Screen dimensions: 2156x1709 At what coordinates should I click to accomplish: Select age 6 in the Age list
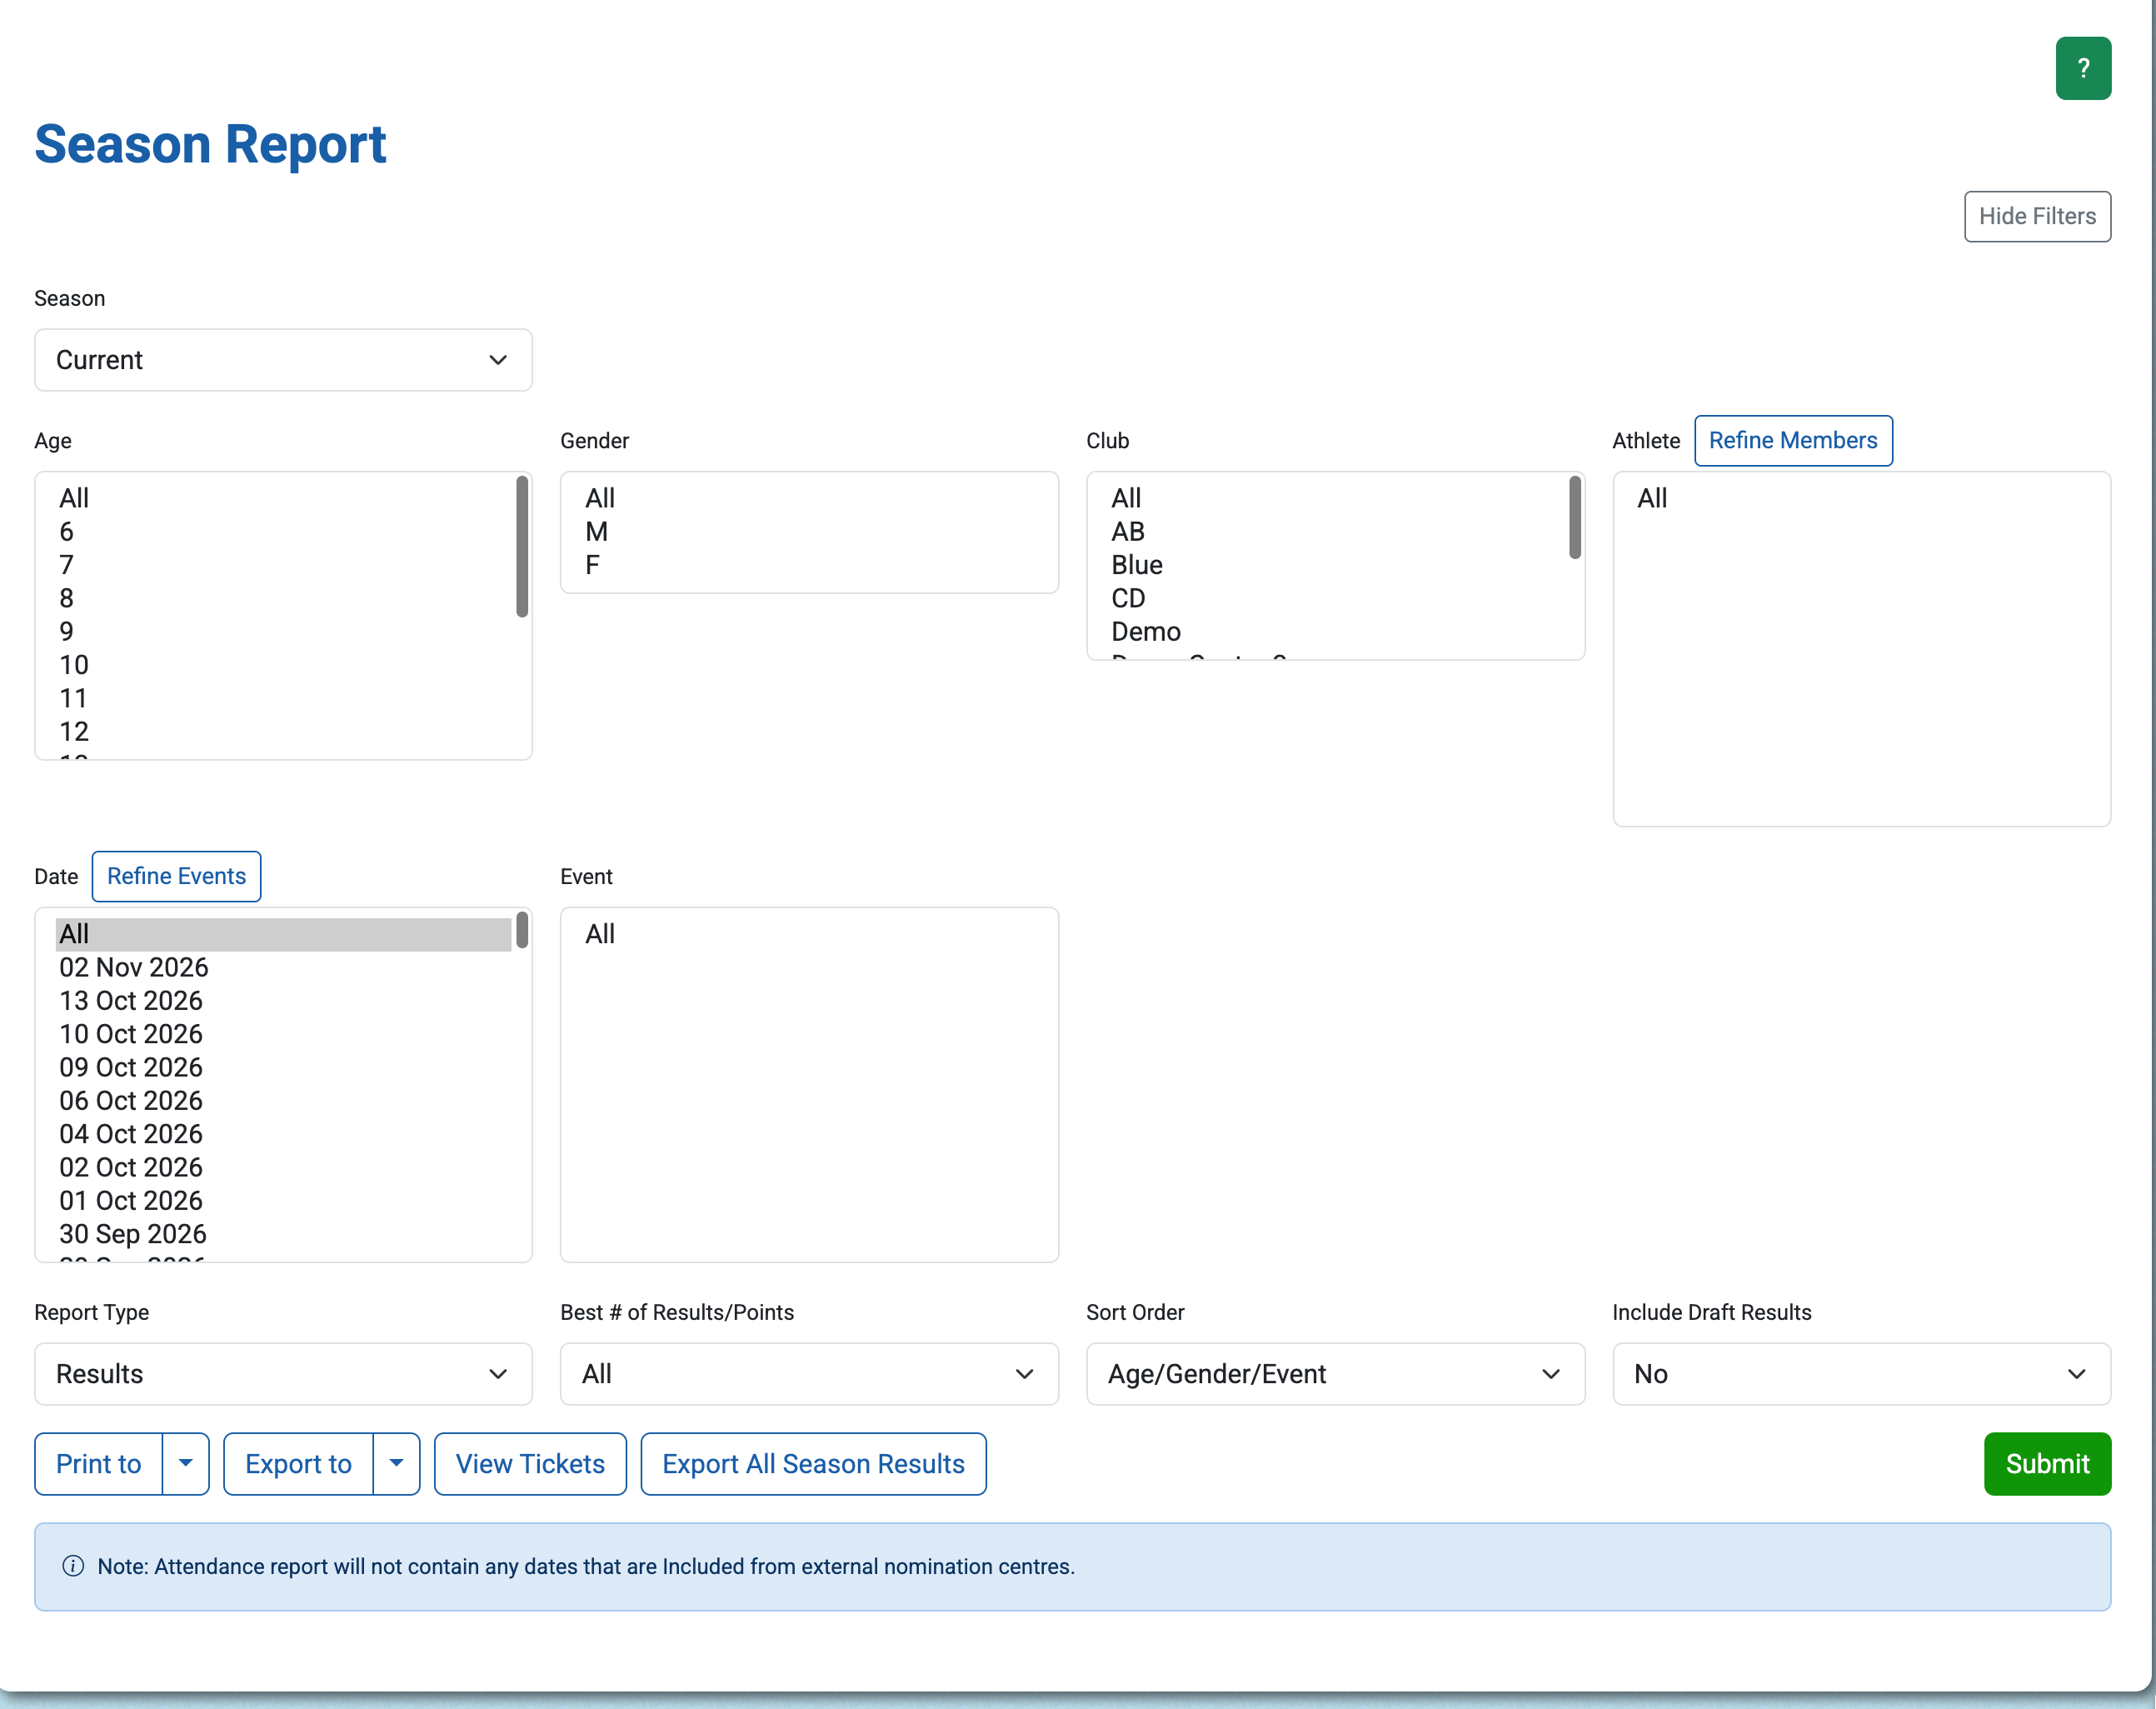coord(284,532)
